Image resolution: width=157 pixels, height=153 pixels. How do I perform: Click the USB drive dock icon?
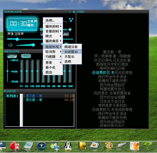point(121,145)
